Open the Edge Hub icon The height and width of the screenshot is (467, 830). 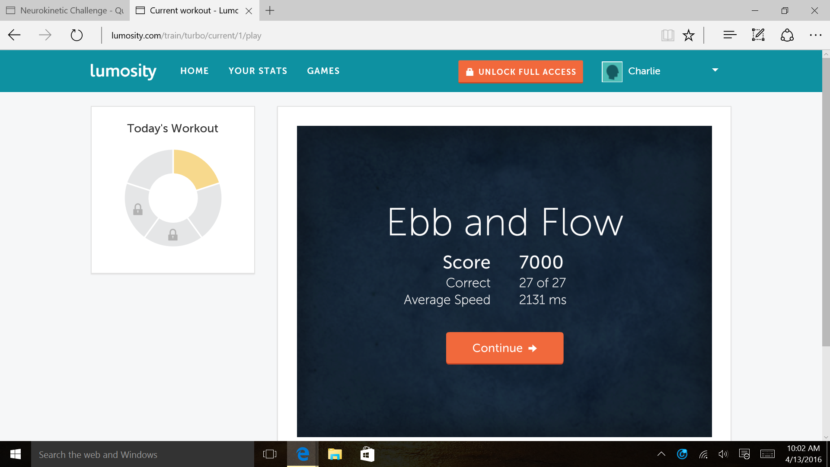(x=730, y=35)
